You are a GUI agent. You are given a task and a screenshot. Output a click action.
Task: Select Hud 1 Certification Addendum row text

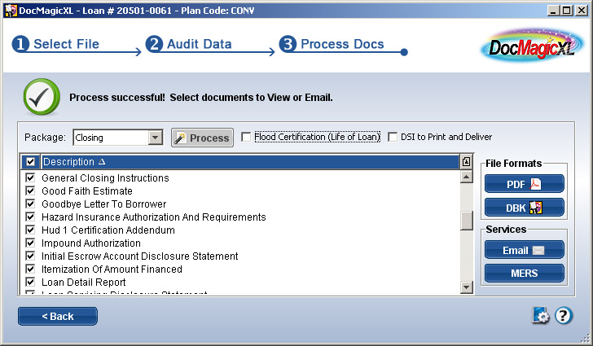click(x=108, y=230)
